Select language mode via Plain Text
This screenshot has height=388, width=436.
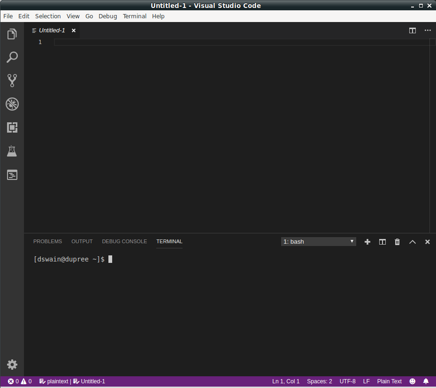389,381
